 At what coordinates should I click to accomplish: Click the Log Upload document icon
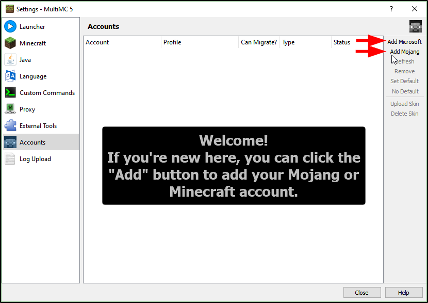click(10, 159)
